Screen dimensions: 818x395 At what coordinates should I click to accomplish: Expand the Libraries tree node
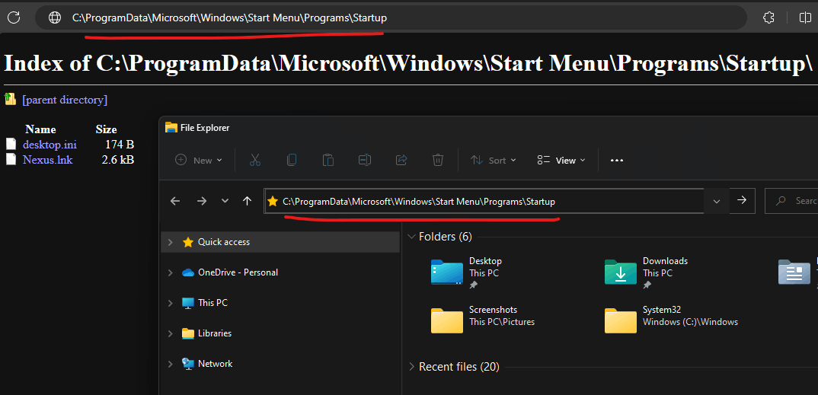[x=170, y=333]
